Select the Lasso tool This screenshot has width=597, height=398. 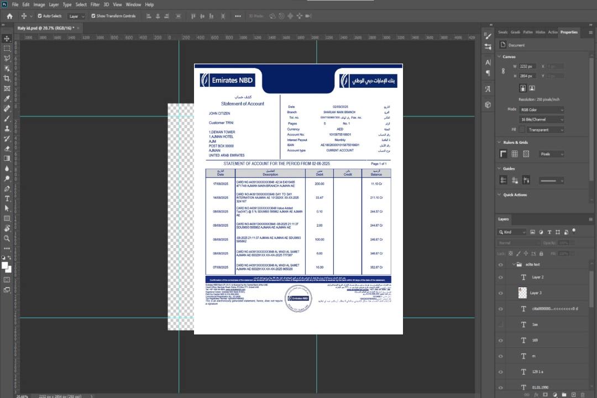7,58
